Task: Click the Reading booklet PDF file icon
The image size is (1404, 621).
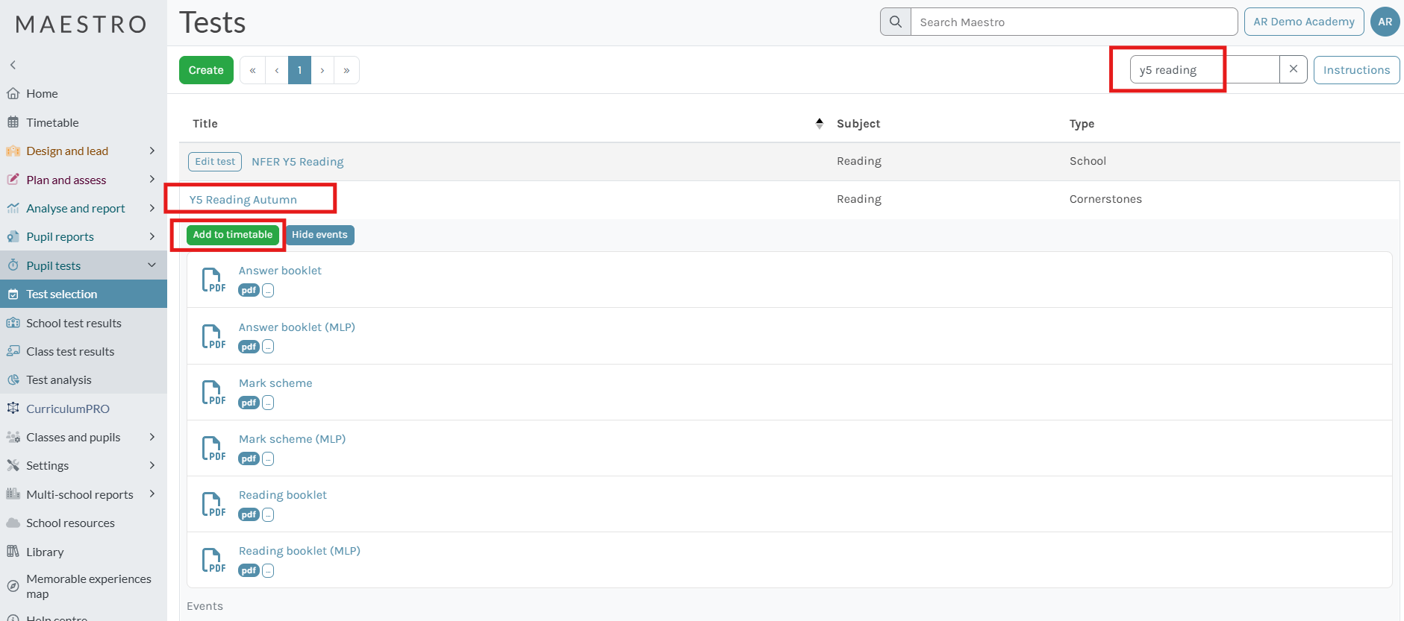Action: pos(213,505)
